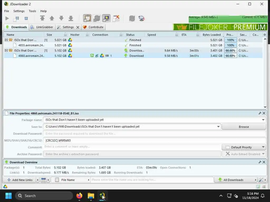This screenshot has width=270, height=202.
Task: Toggle premium usage monitor icon
Action: pyautogui.click(x=106, y=18)
